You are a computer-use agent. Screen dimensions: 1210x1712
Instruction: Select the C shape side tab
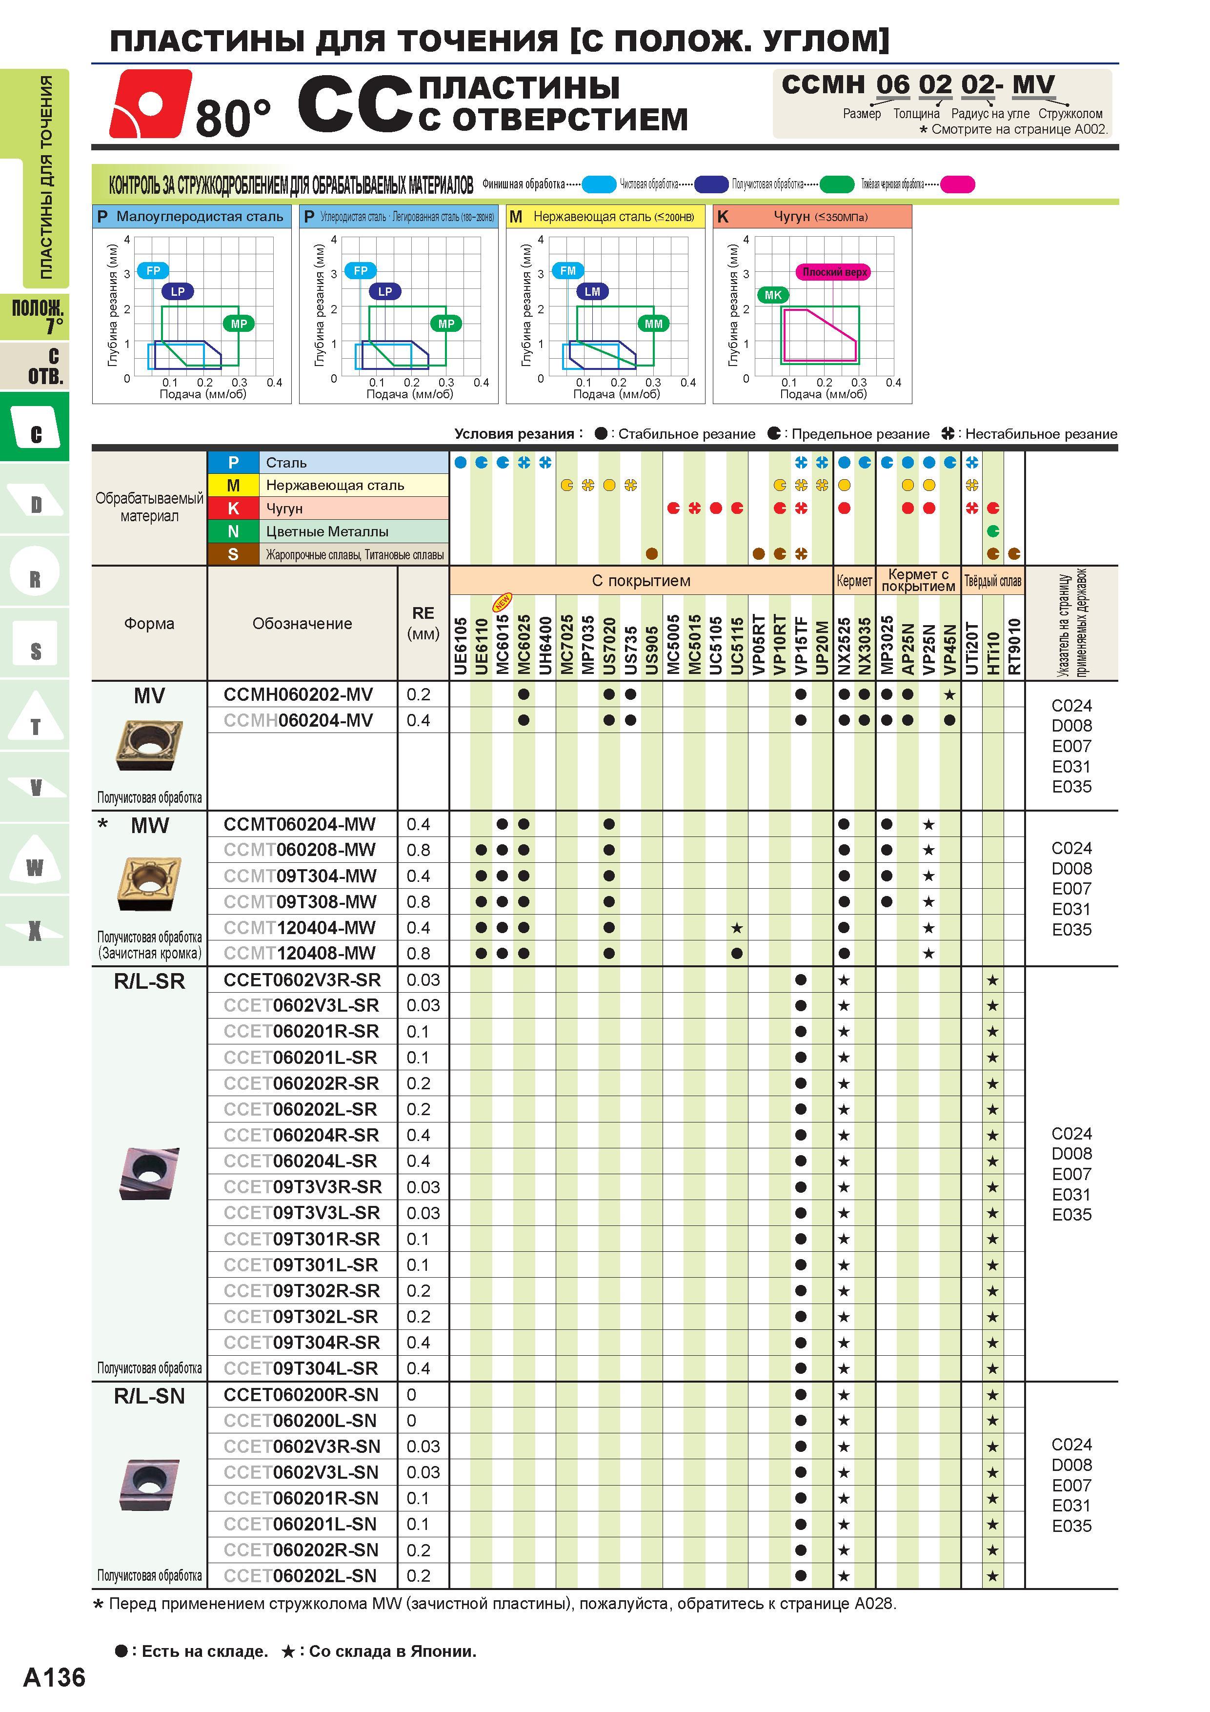tap(34, 427)
